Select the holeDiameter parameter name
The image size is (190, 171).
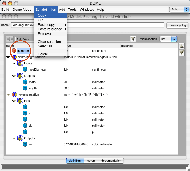coord(38,69)
